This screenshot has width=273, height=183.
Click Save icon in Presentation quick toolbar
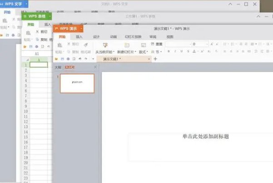62,59
